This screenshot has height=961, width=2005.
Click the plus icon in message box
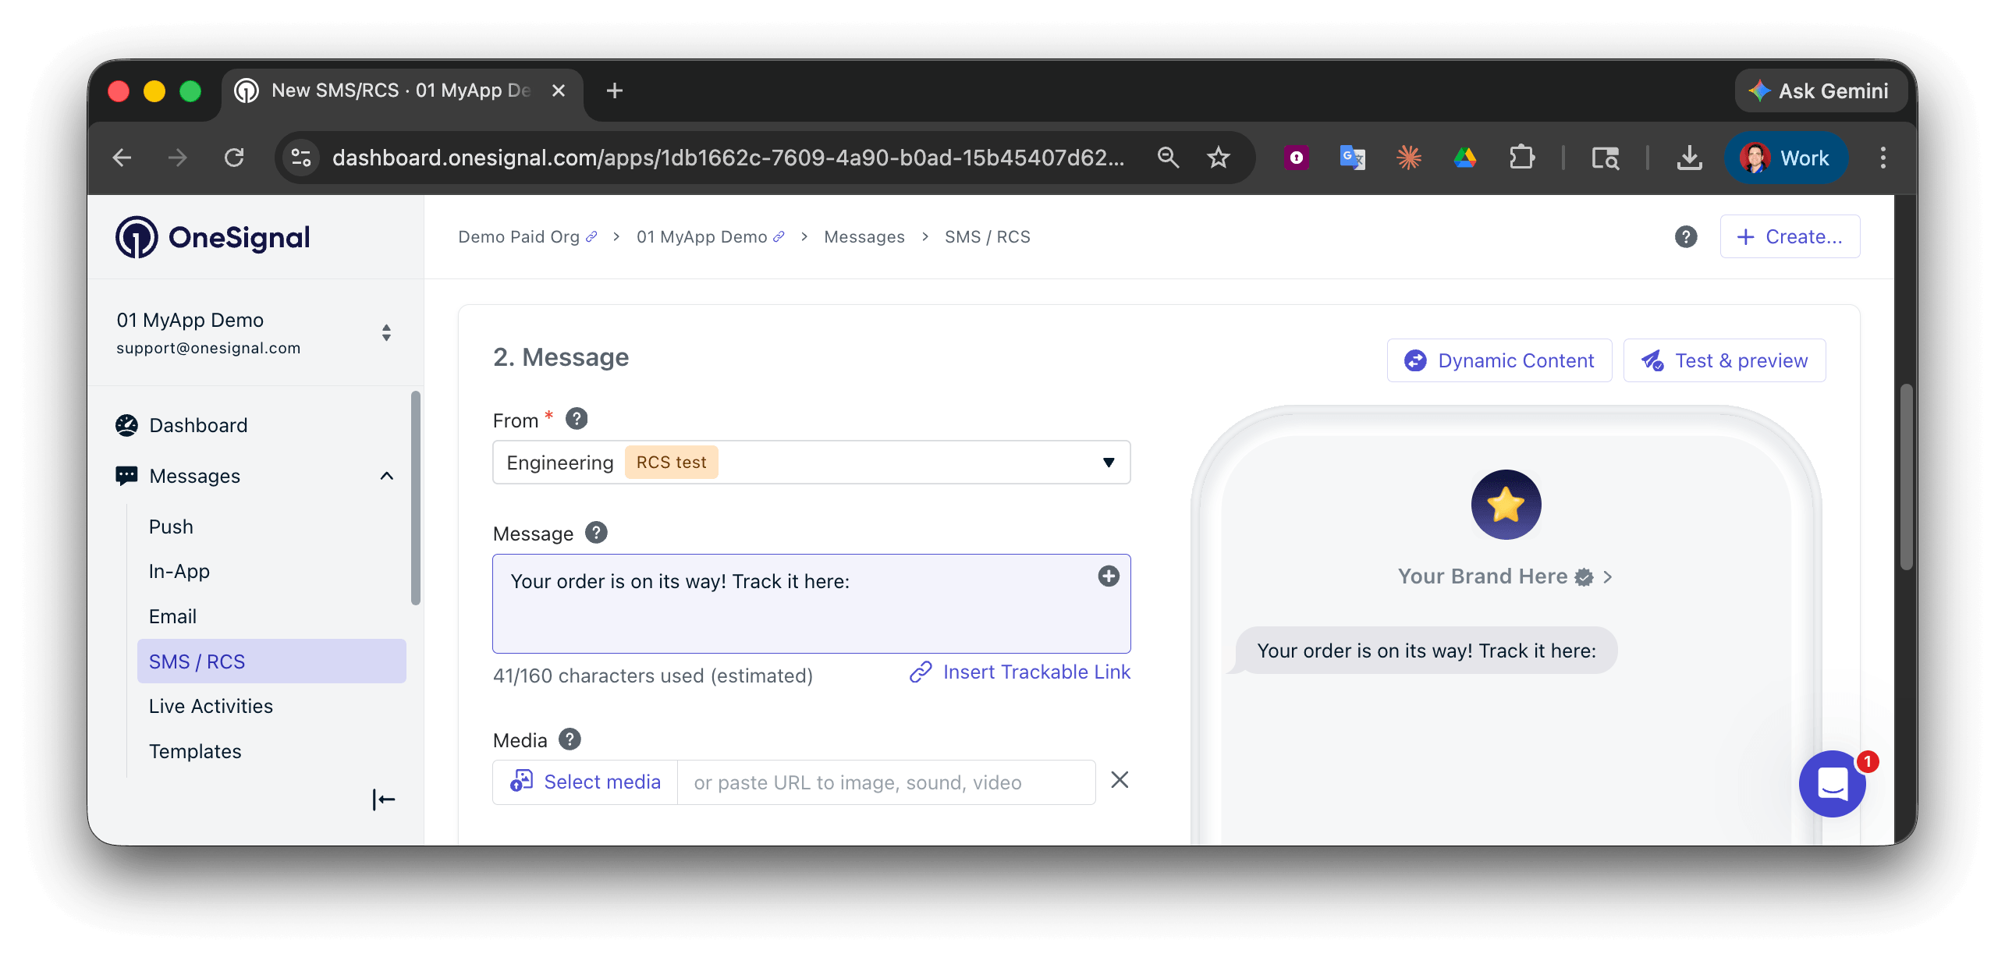click(1109, 576)
